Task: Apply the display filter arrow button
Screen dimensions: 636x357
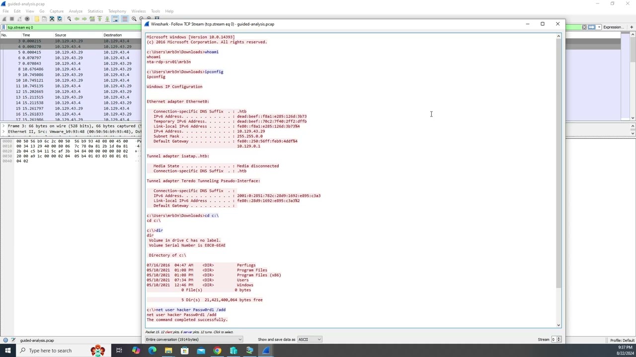Action: 591,27
